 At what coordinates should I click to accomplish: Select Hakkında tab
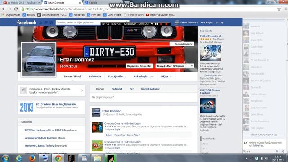click(95, 76)
